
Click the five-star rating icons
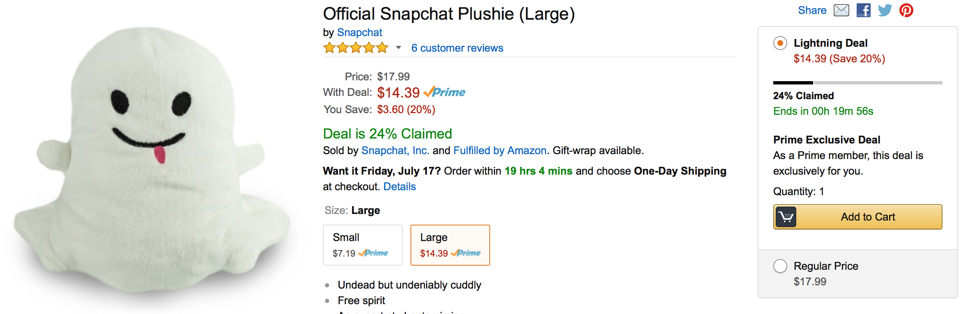pos(356,48)
